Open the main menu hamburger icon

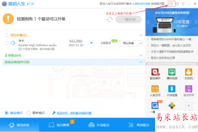coord(183,4)
